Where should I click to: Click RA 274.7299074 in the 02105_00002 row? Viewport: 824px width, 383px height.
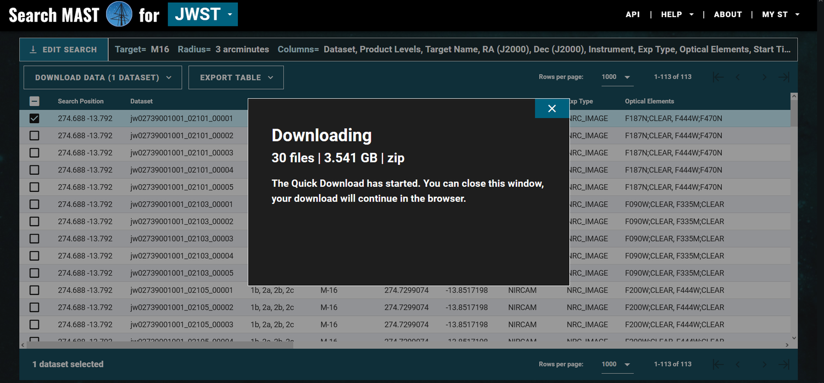(407, 307)
